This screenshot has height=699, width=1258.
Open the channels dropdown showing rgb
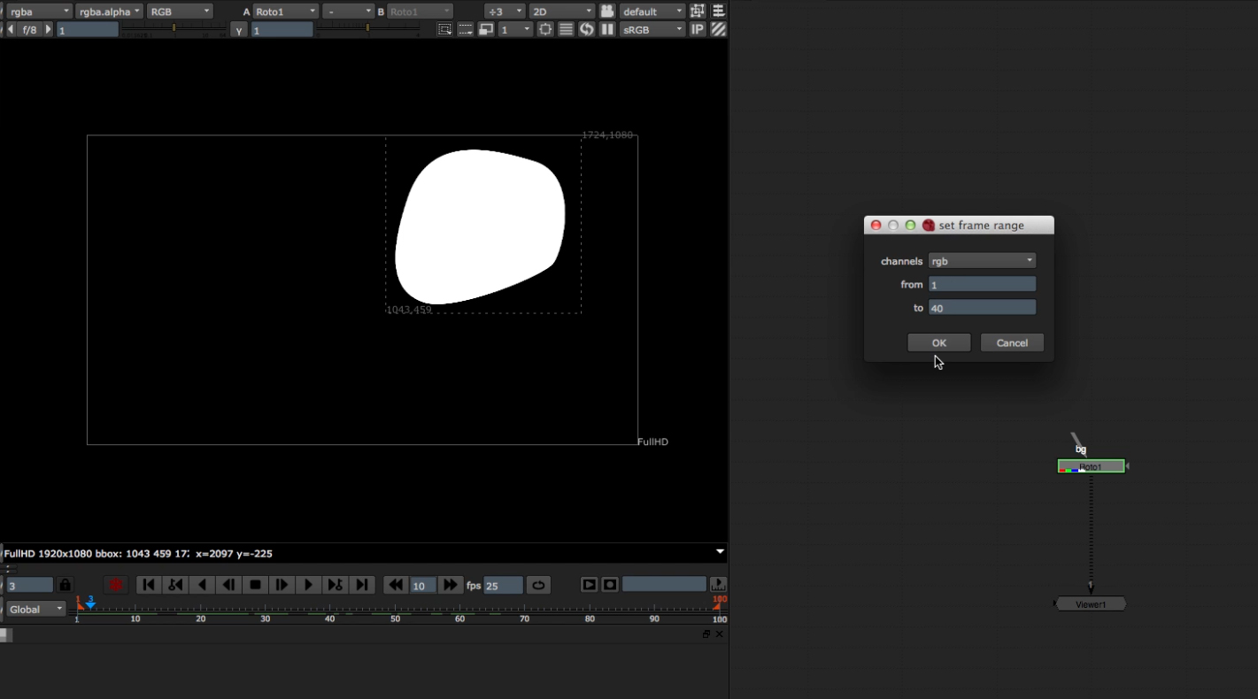(982, 261)
